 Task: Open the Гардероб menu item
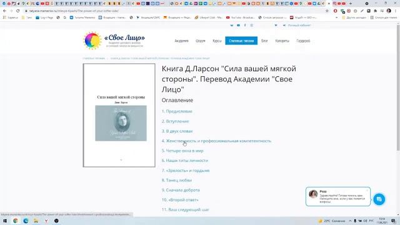(x=303, y=41)
